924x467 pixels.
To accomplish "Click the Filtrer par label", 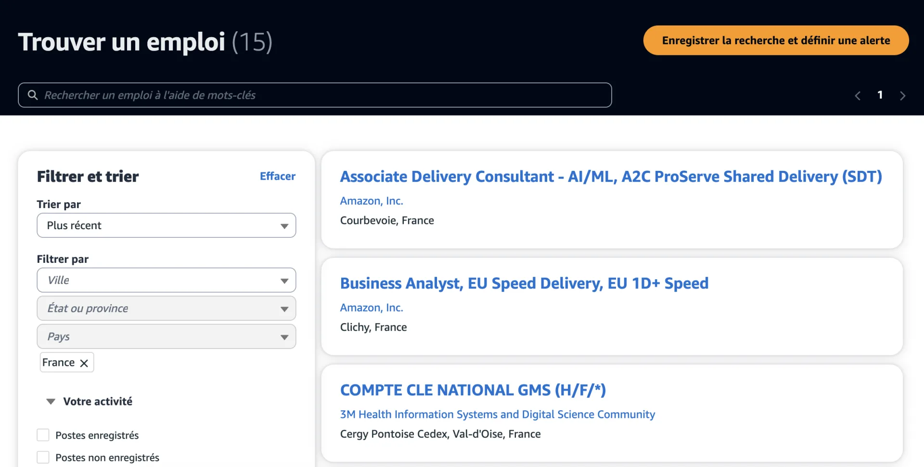I will click(x=63, y=259).
